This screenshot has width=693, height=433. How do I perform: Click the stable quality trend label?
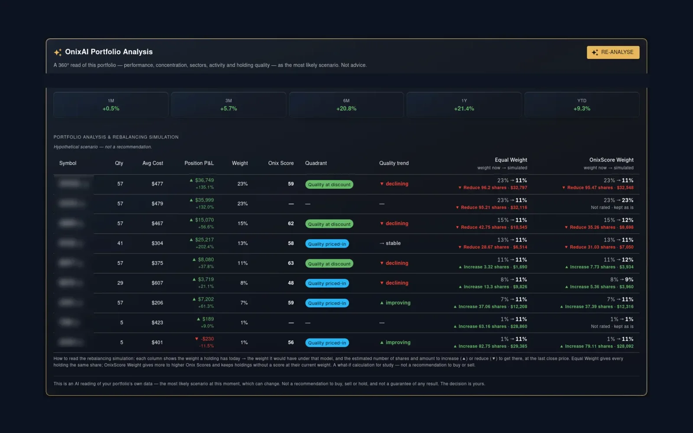pyautogui.click(x=393, y=243)
